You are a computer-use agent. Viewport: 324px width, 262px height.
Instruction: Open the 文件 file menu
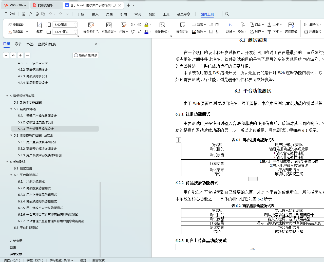10,14
